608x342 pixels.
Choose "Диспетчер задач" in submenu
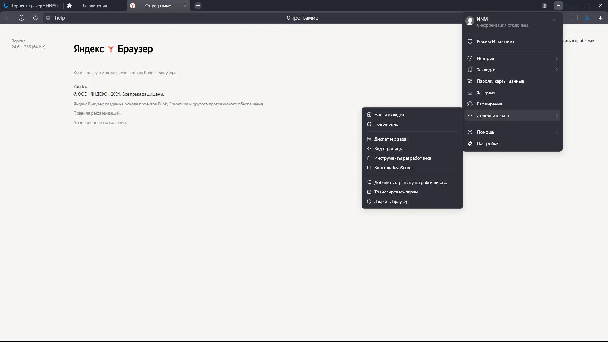412,139
